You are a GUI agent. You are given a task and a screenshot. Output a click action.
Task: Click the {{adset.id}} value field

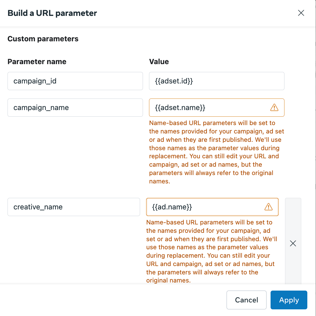pos(217,81)
